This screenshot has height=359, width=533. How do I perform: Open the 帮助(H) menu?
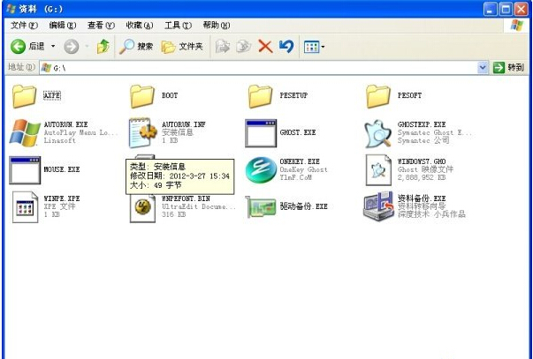click(217, 26)
